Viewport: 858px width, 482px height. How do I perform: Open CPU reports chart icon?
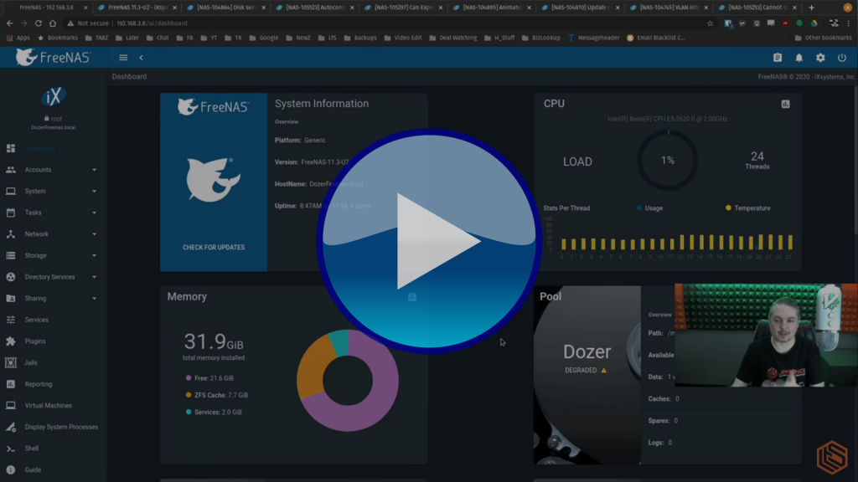point(785,104)
